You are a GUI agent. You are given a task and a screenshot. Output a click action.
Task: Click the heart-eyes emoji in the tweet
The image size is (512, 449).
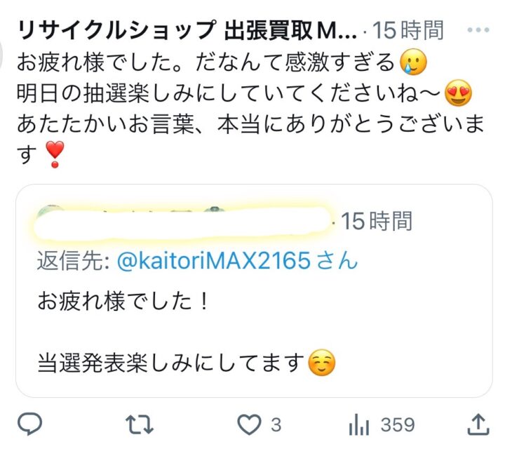coord(459,93)
